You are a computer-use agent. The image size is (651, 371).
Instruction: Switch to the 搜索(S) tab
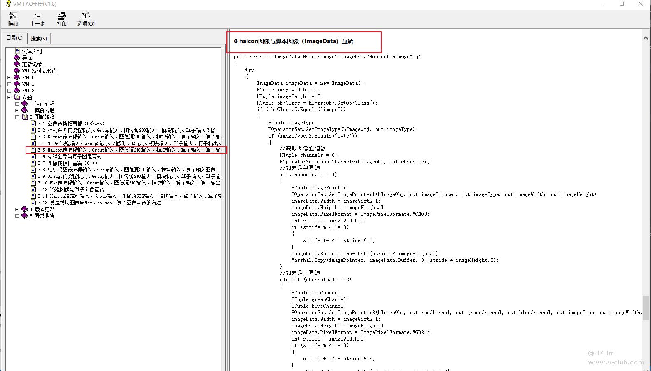39,39
